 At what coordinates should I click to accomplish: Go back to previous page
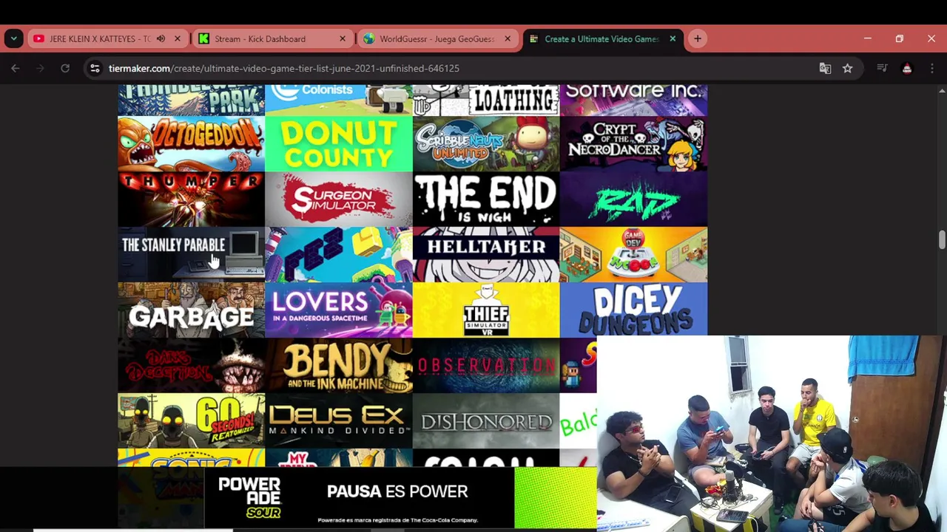coord(16,68)
